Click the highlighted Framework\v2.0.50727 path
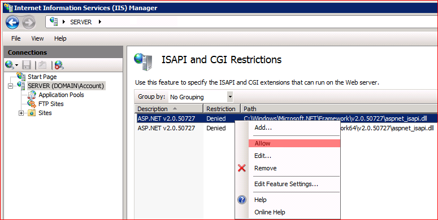This screenshot has width=438, height=220. click(336, 119)
